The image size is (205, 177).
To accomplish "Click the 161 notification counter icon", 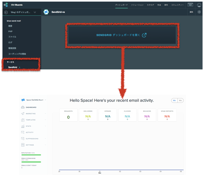I will 190,5.
